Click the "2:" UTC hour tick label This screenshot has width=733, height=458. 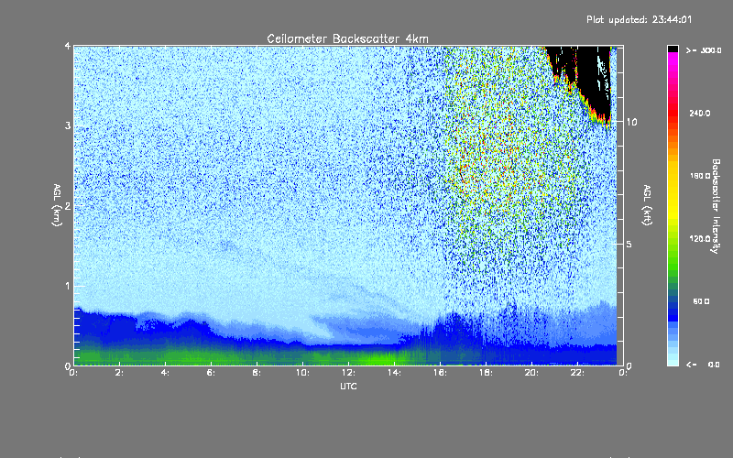(119, 373)
